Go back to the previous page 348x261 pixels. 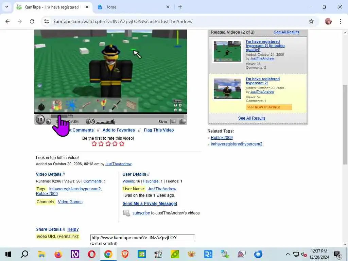click(x=7, y=21)
